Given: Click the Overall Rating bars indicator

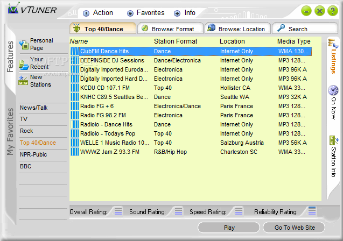Looking at the screenshot, I should click(118, 211).
